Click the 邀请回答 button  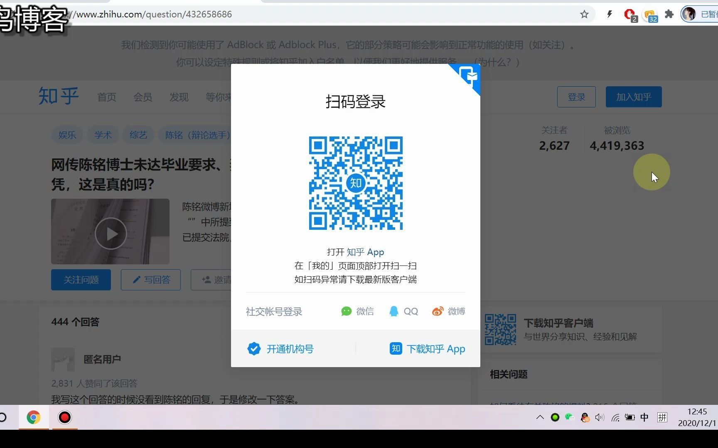[x=211, y=280]
